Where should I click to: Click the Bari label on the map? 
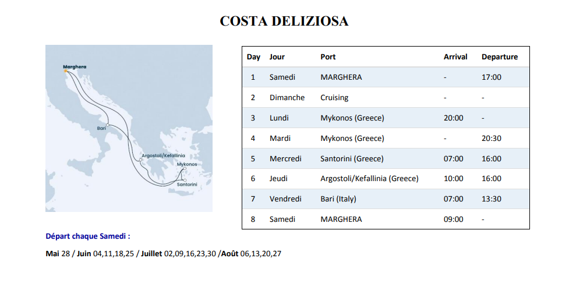101,129
